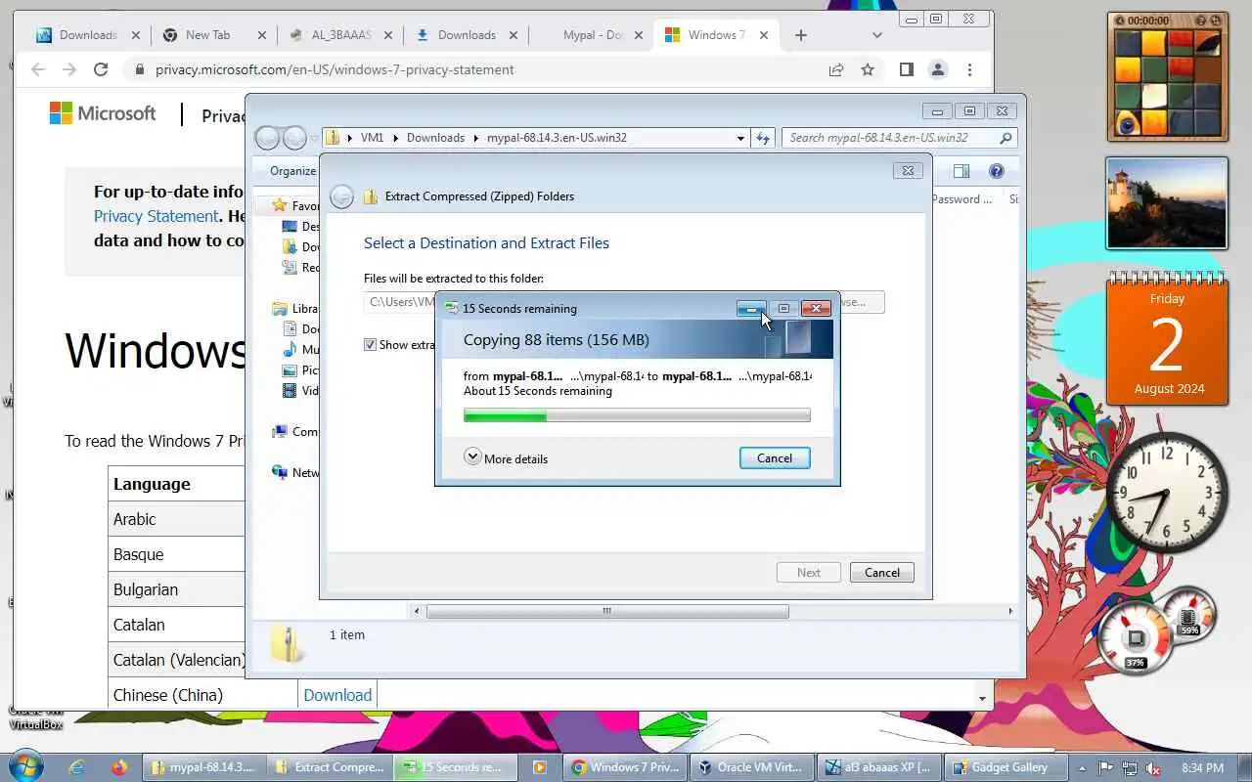1252x782 pixels.
Task: Open the Windows Start menu
Action: (x=24, y=766)
